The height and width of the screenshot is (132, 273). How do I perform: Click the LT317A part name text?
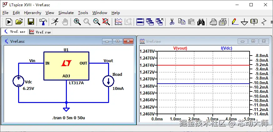77,83
